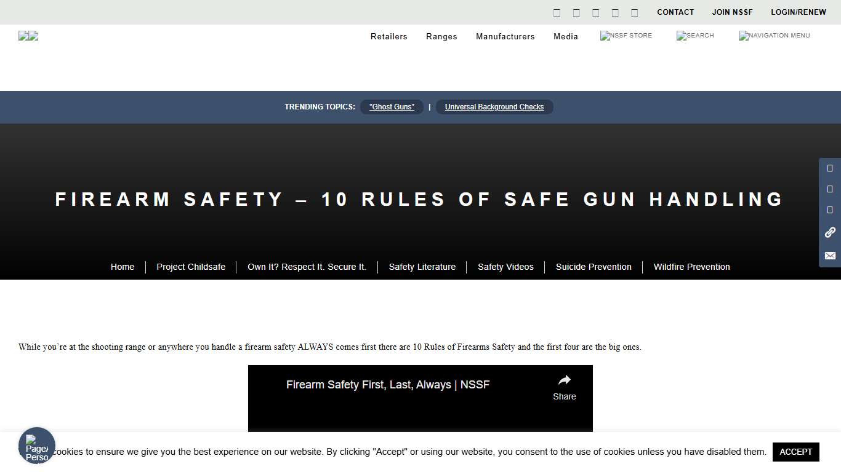Visit Universal Background Checks trending link
The width and height of the screenshot is (841, 472).
click(x=494, y=106)
